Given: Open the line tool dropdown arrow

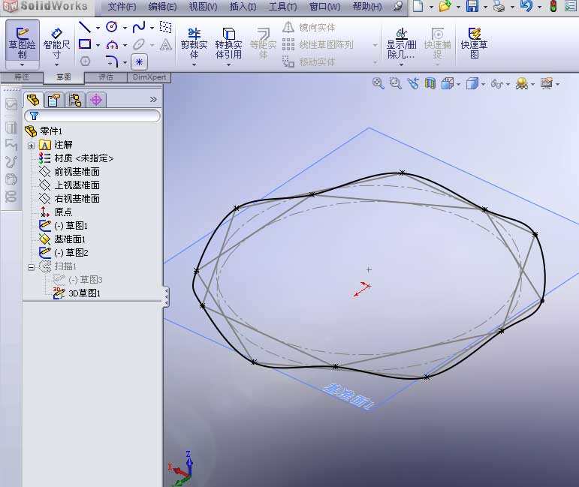Looking at the screenshot, I should [x=98, y=28].
